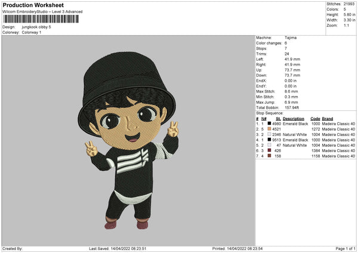Viewport: 358px width, 253px height.
Task: Click the Min Stitch value 0.3 mm
Action: [x=291, y=97]
